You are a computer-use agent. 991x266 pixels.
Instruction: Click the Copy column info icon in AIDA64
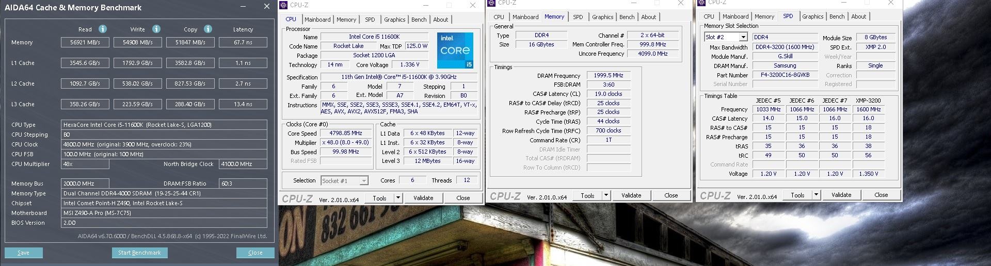[208, 29]
